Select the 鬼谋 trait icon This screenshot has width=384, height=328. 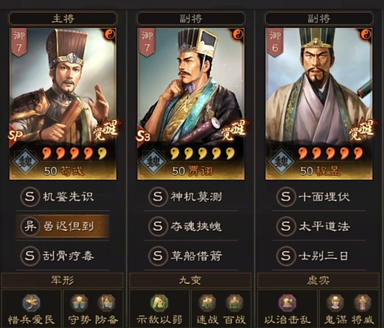coord(336,303)
